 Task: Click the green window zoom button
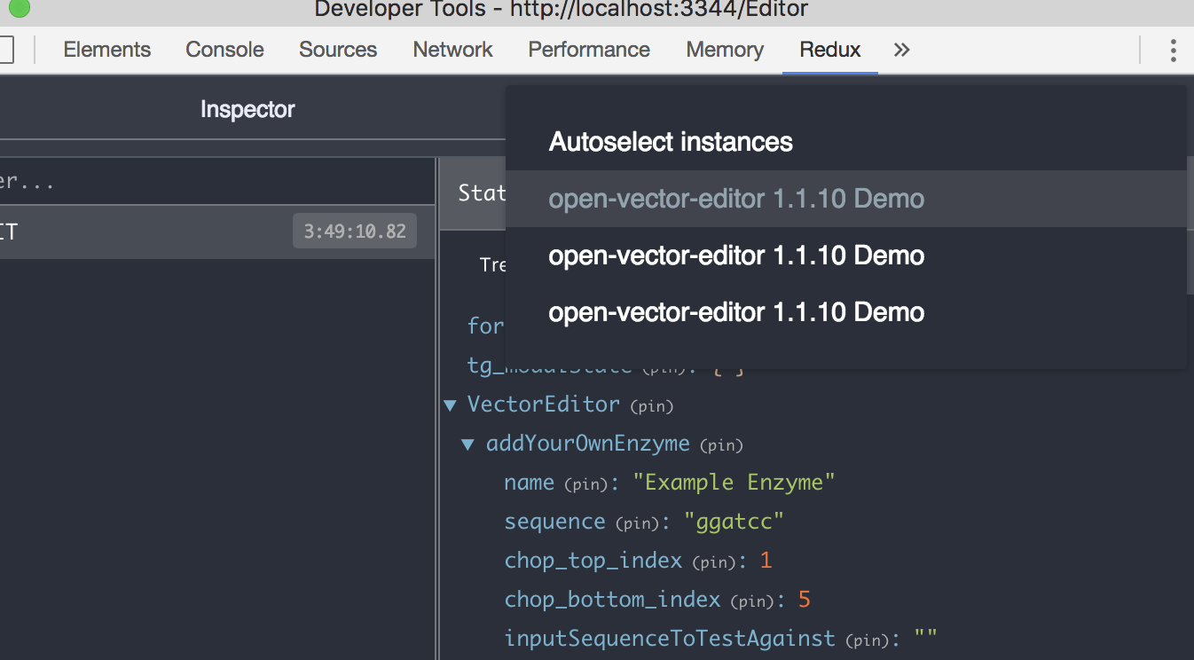pos(19,9)
